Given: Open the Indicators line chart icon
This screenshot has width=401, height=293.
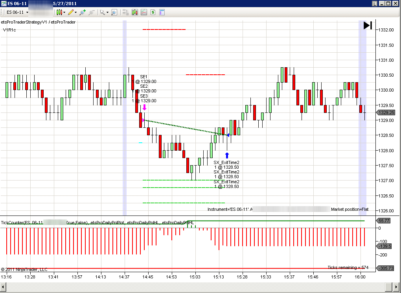Looking at the screenshot, I should [144, 12].
